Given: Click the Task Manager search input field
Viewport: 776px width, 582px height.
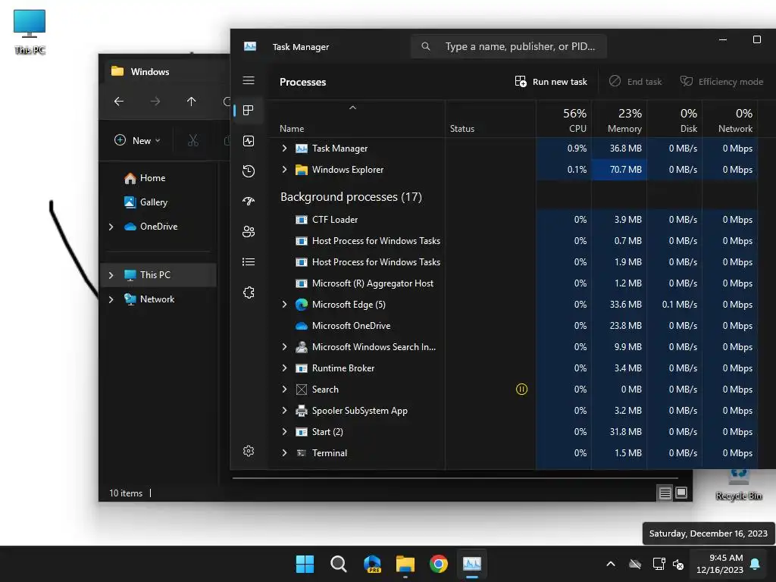Looking at the screenshot, I should click(x=508, y=46).
